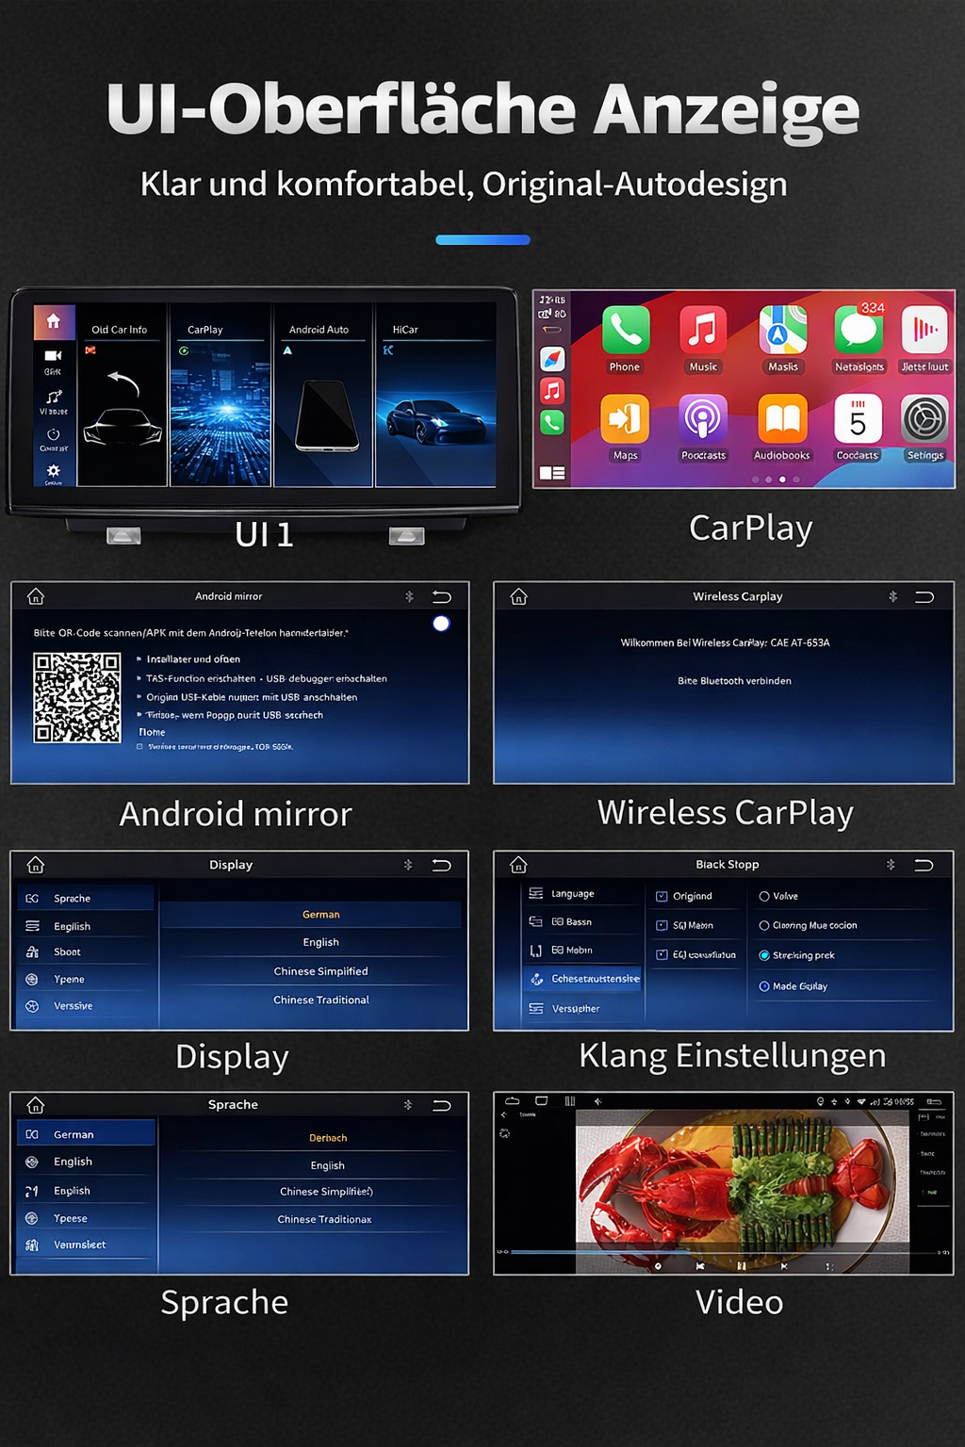Click back arrow on Android mirror screen
The image size is (965, 1447).
[442, 596]
